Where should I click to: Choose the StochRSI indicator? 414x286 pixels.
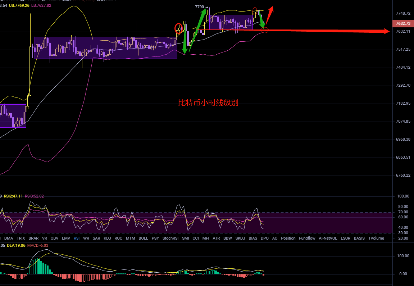coord(170,238)
